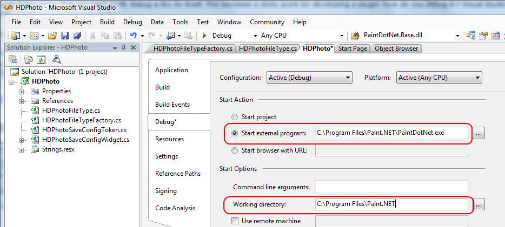The height and width of the screenshot is (227, 505).
Task: Open the Platform Active (Any CPU) dropdown
Action: pyautogui.click(x=439, y=78)
